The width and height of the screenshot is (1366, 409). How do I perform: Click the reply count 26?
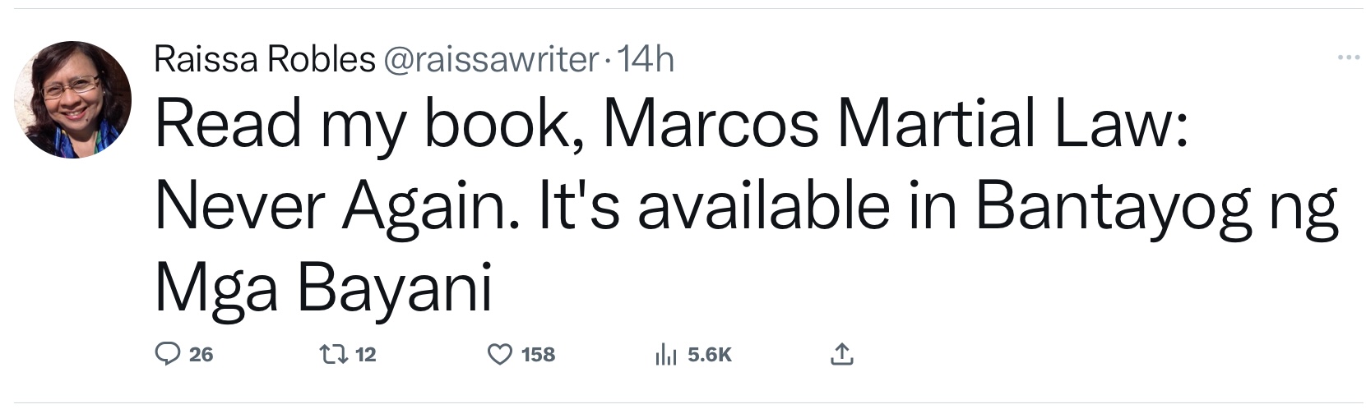pos(201,355)
